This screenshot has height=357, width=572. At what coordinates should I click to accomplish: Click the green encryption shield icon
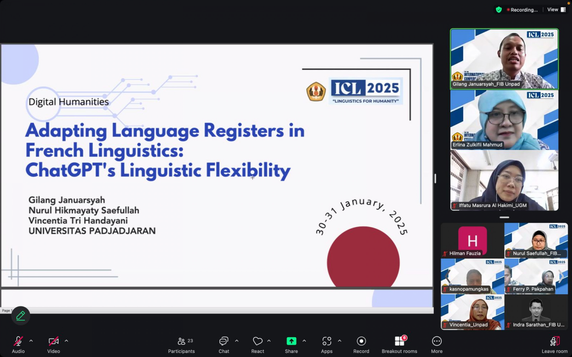pos(499,10)
